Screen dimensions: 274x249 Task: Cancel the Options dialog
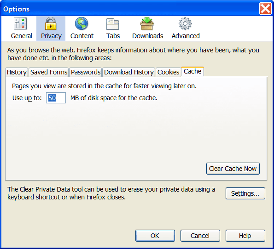200,236
